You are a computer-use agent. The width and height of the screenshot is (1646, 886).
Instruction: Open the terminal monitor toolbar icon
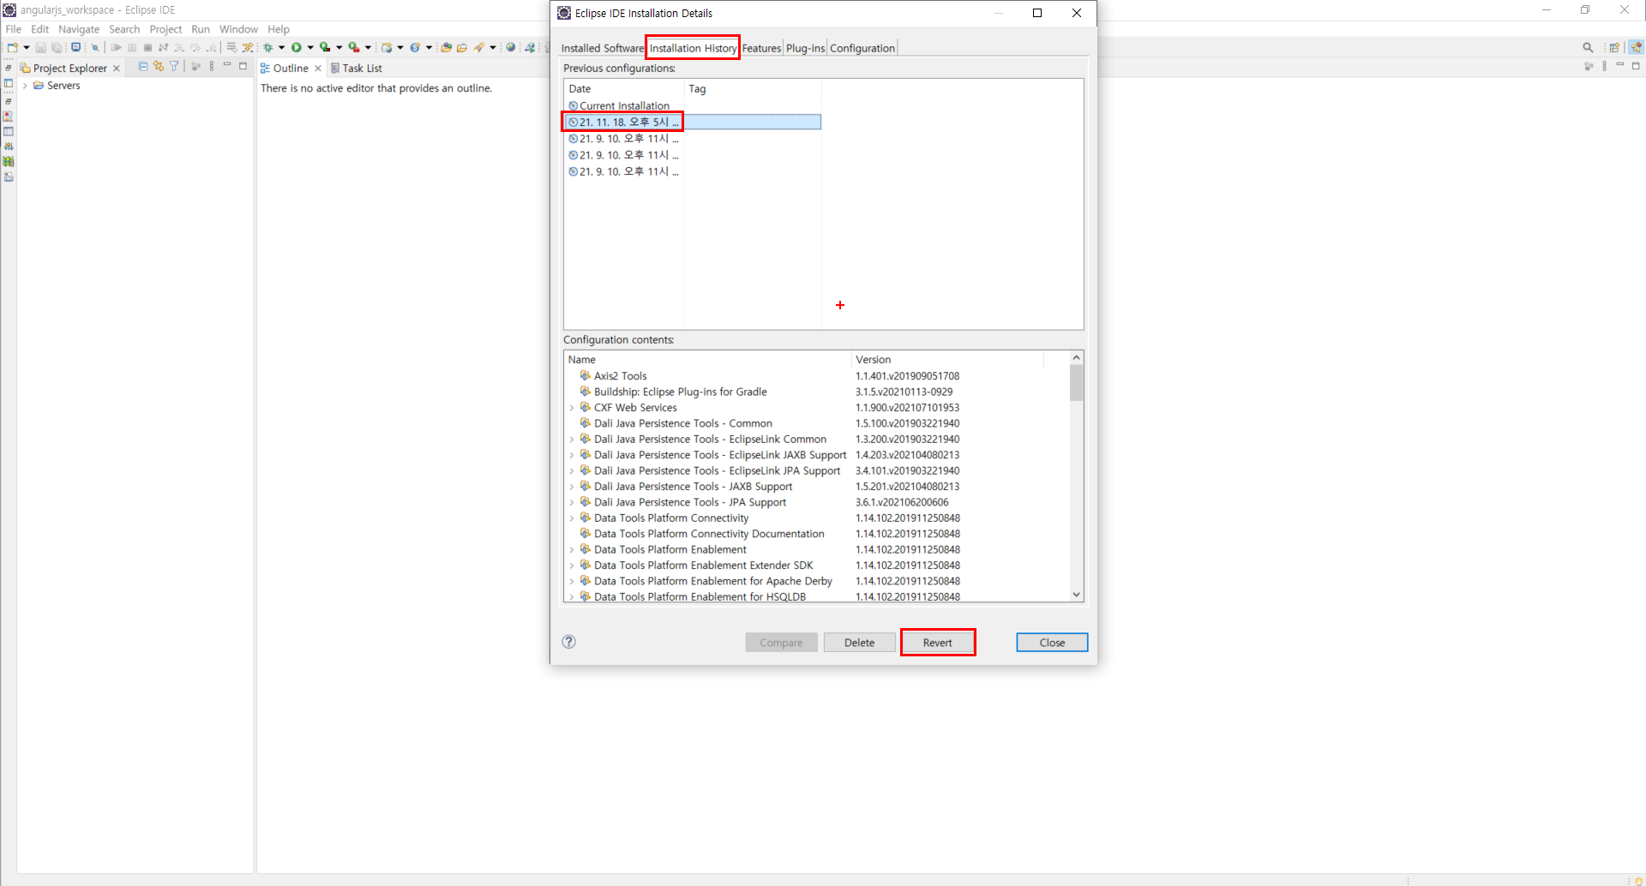click(75, 47)
